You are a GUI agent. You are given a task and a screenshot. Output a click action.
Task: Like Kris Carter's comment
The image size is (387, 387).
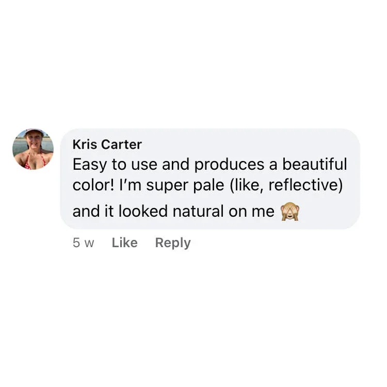(x=124, y=243)
